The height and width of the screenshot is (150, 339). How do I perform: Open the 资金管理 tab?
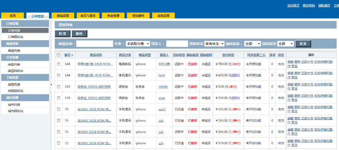[x=113, y=16]
